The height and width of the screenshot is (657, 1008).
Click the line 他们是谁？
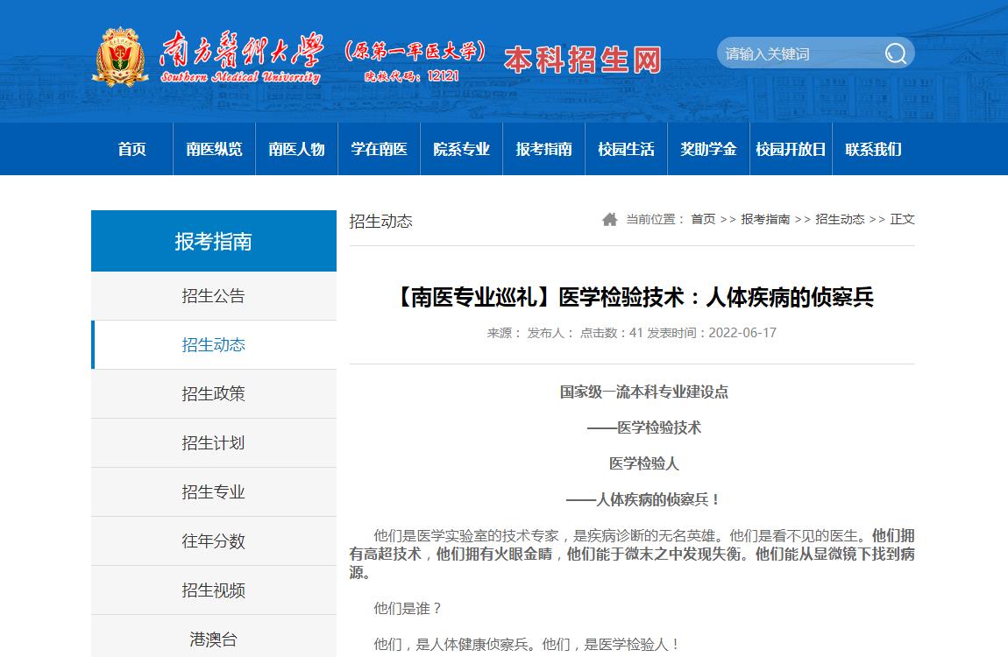[x=408, y=608]
